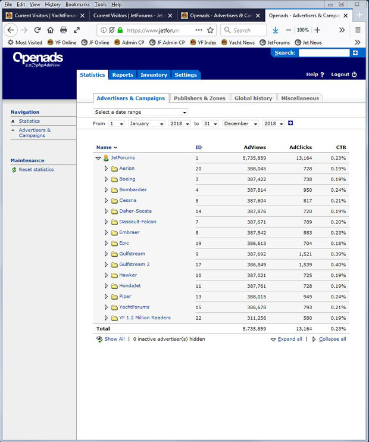Open the browser home page icon
This screenshot has width=369, height=442.
click(x=50, y=30)
